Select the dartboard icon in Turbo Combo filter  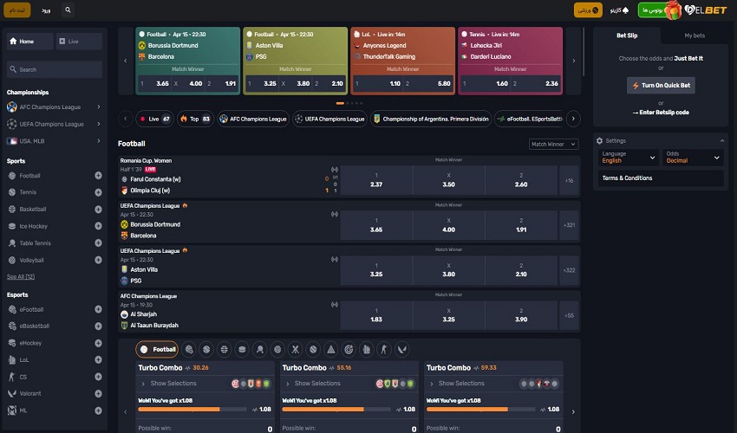pos(349,349)
